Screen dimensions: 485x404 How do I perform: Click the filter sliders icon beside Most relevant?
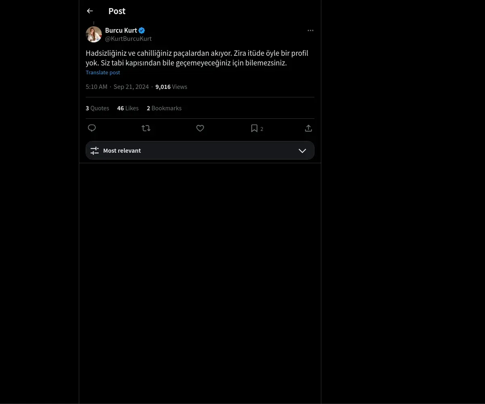[x=95, y=150]
